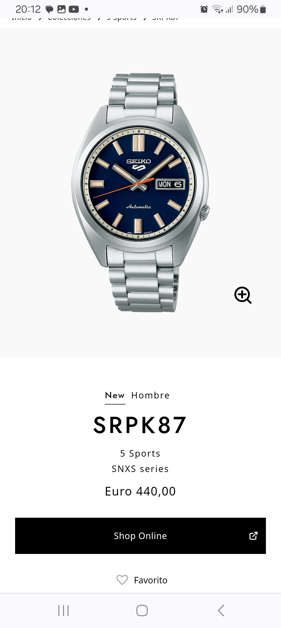Tap the New tag label
The width and height of the screenshot is (281, 628).
[x=115, y=395]
